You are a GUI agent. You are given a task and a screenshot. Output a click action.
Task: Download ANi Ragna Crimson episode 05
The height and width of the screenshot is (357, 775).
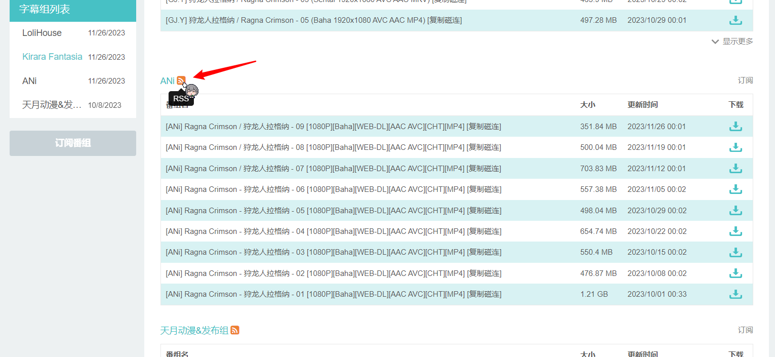click(x=736, y=211)
